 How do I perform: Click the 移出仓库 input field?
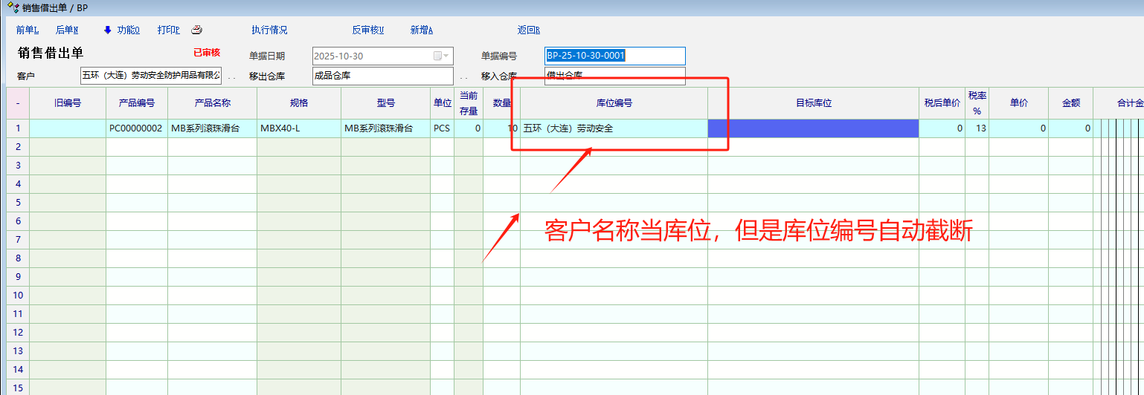pyautogui.click(x=382, y=76)
